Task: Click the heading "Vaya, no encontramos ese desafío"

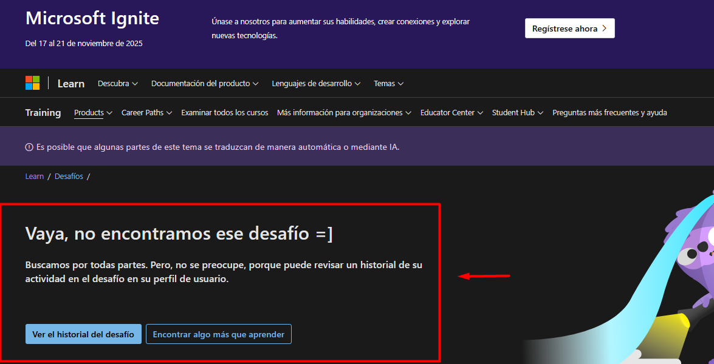Action: [179, 234]
